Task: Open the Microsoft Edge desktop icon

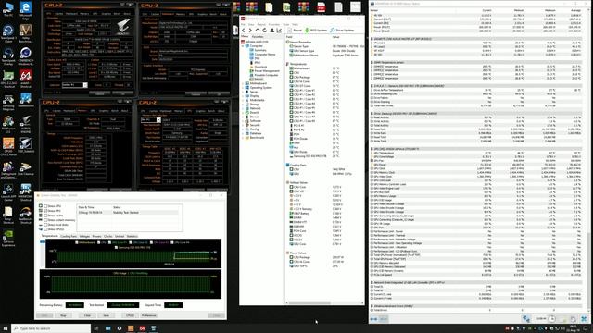Action: (x=25, y=10)
